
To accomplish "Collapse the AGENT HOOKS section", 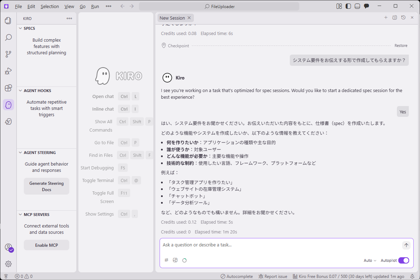I will 37,91.
